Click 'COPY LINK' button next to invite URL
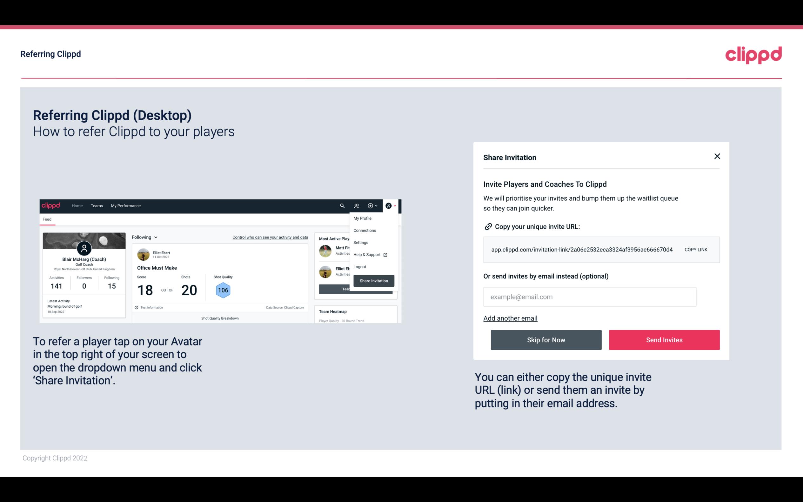The width and height of the screenshot is (803, 502). 695,250
